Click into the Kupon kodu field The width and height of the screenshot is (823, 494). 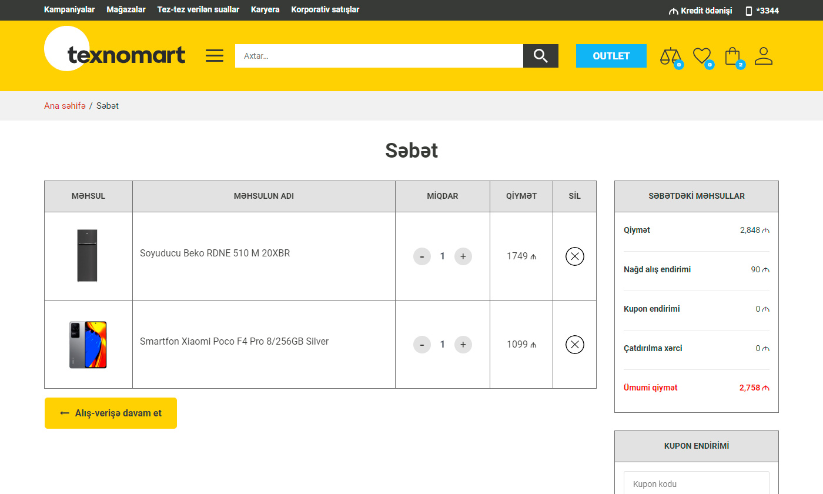[696, 483]
